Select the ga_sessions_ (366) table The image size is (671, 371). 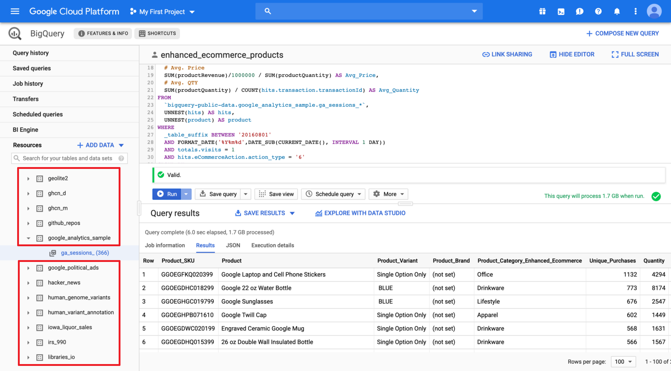tap(85, 253)
